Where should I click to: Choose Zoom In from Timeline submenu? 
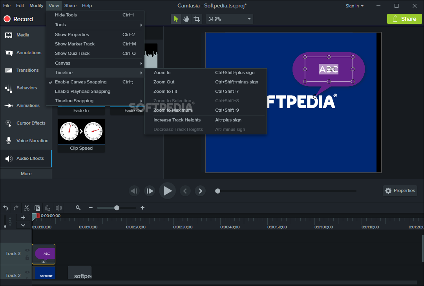tap(206, 72)
